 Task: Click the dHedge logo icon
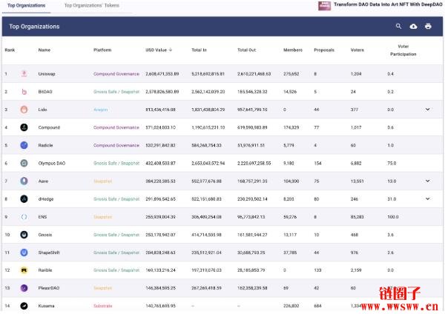[x=24, y=199]
